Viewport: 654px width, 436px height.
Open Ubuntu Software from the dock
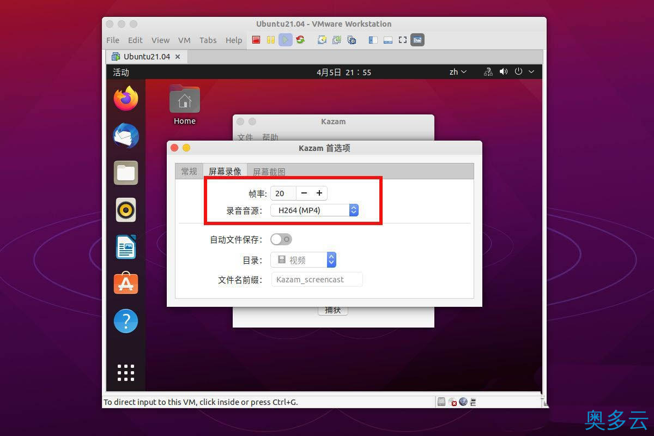125,283
